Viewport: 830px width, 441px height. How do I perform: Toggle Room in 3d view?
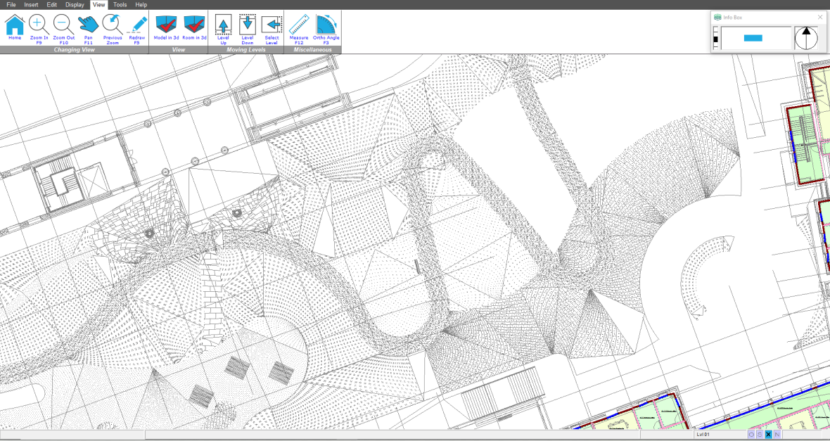click(194, 27)
